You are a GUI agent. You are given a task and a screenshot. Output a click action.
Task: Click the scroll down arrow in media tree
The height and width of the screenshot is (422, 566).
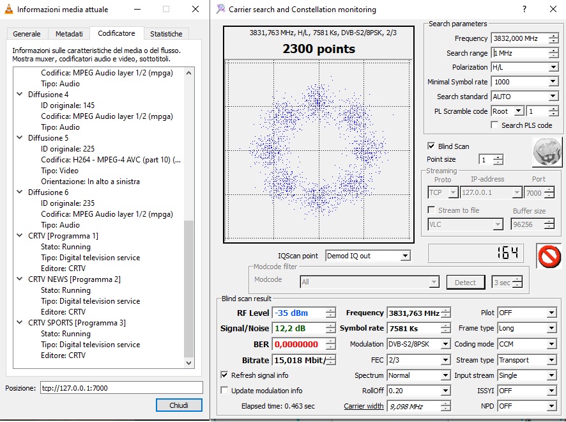(189, 363)
